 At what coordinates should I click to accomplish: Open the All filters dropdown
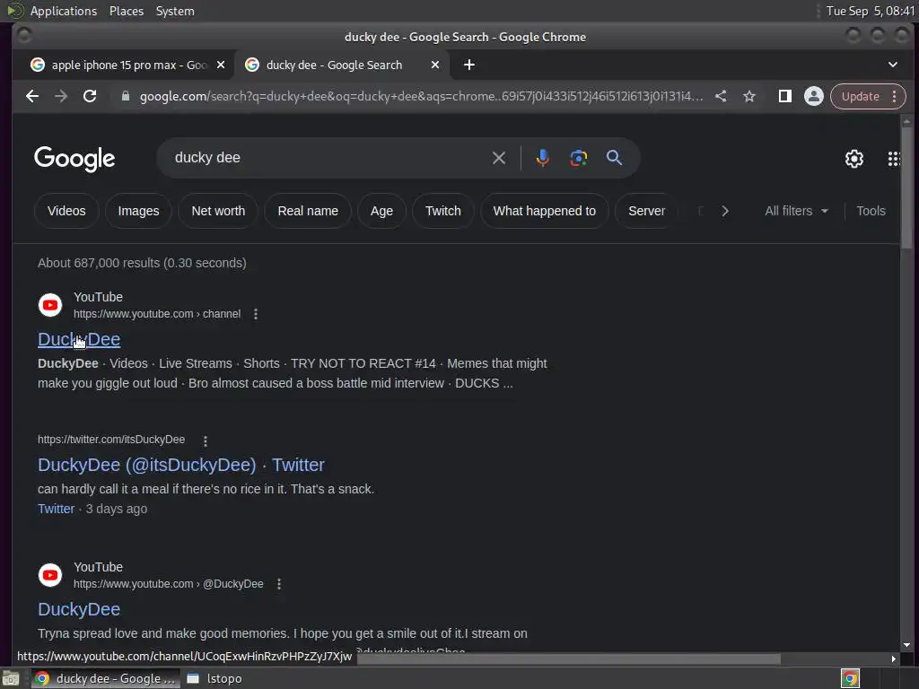(796, 211)
